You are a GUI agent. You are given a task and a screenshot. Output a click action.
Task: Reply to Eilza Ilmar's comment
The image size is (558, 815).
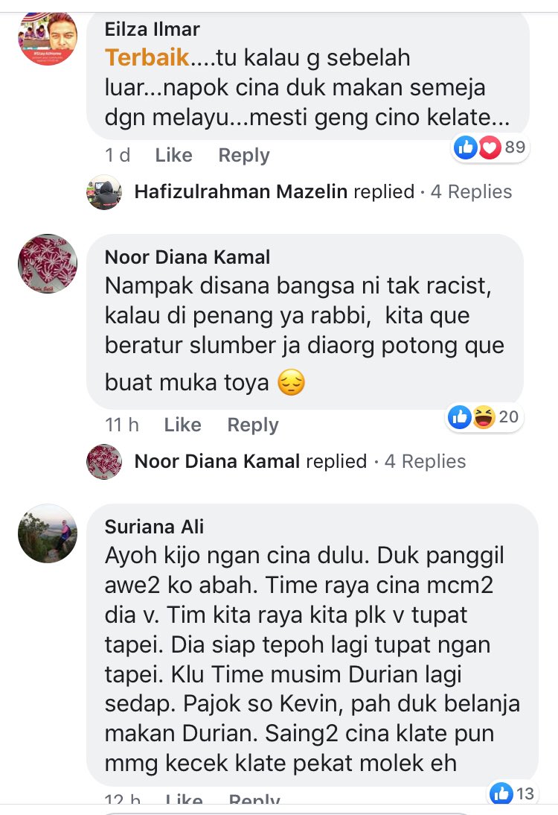coord(244,155)
